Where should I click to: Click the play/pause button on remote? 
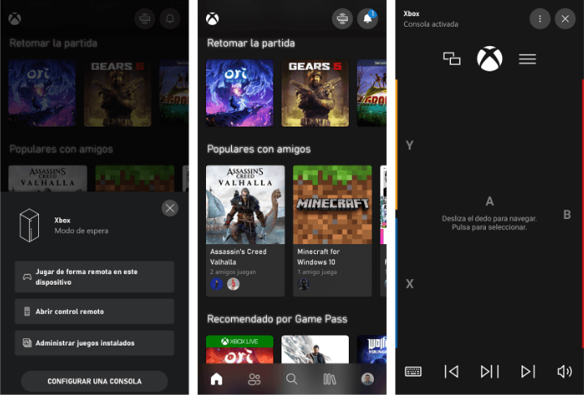[490, 371]
